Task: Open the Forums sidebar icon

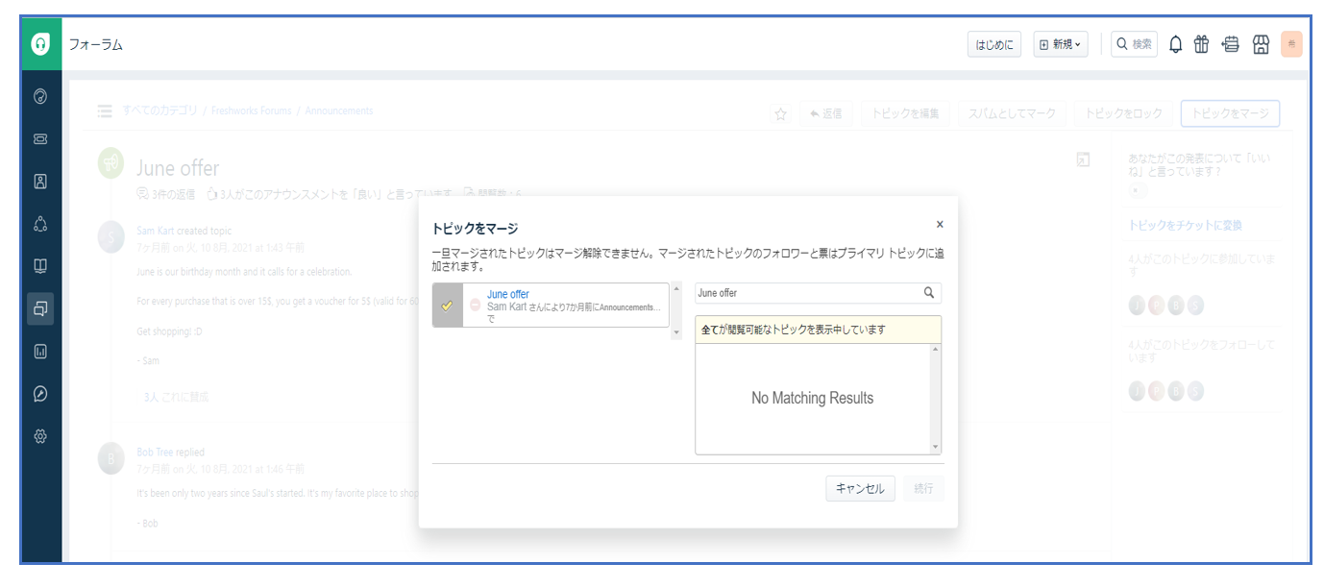Action: (x=40, y=308)
